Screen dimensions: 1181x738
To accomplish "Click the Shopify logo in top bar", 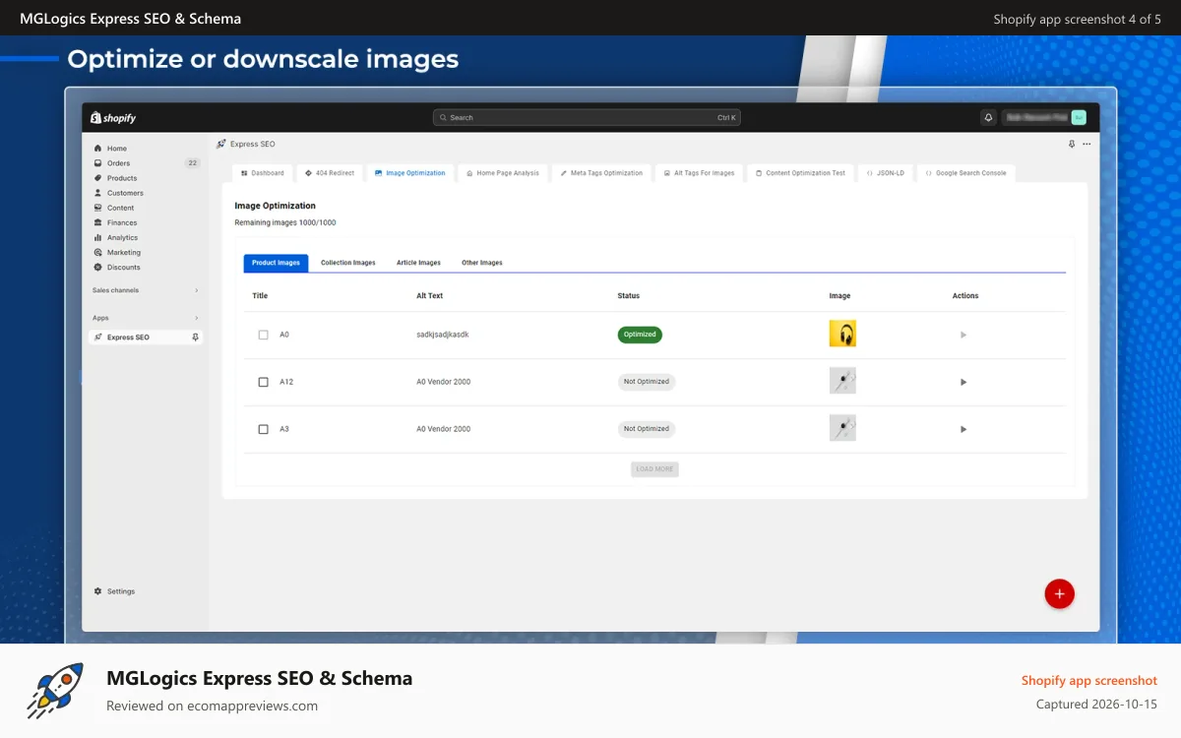I will coord(113,118).
